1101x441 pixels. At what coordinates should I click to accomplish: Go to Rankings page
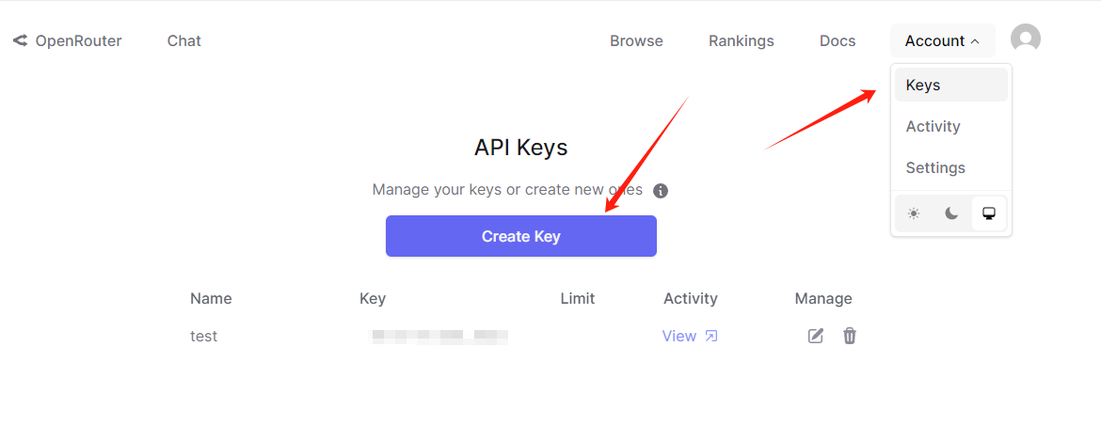(x=741, y=40)
